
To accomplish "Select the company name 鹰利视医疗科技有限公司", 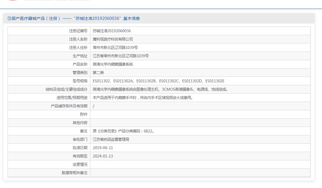I will click(x=113, y=39).
